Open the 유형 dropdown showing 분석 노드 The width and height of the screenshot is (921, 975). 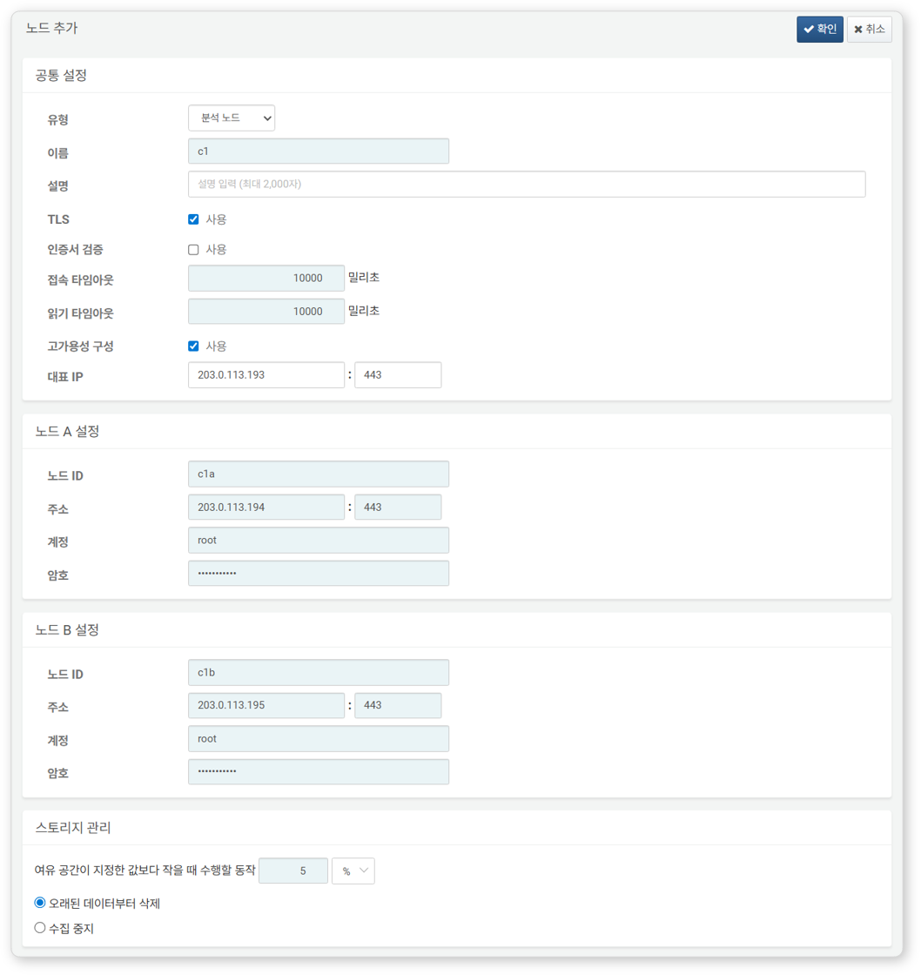pos(231,118)
